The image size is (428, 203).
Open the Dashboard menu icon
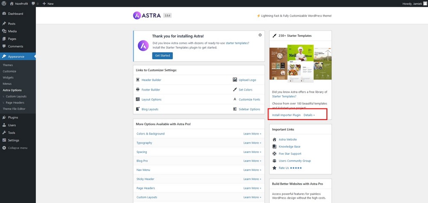[4, 14]
